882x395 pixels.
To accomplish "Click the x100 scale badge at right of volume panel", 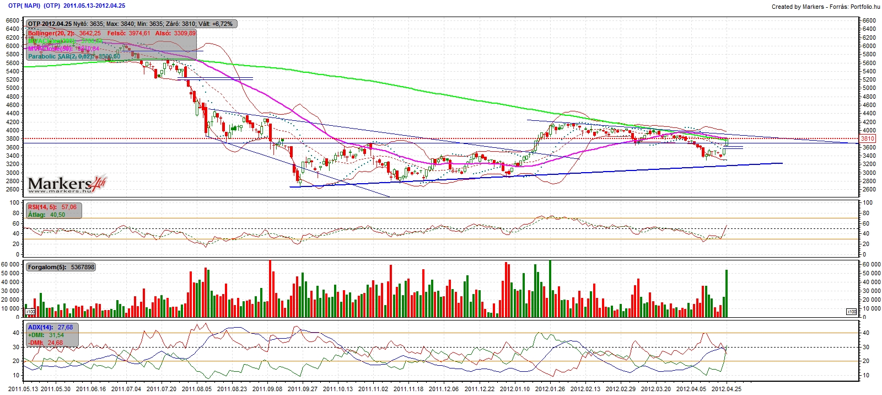I will point(852,312).
